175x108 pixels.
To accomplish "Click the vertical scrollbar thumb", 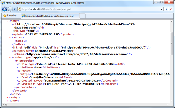I will [171, 43].
